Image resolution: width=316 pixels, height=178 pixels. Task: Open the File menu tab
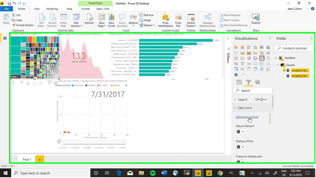pyautogui.click(x=7, y=9)
